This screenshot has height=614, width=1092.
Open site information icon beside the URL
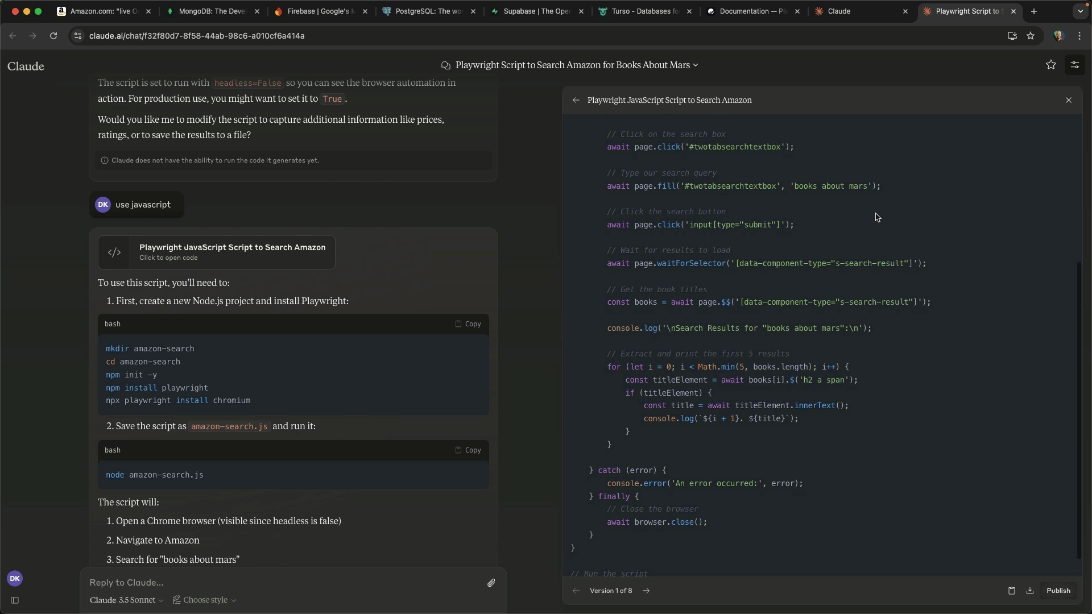click(x=78, y=36)
